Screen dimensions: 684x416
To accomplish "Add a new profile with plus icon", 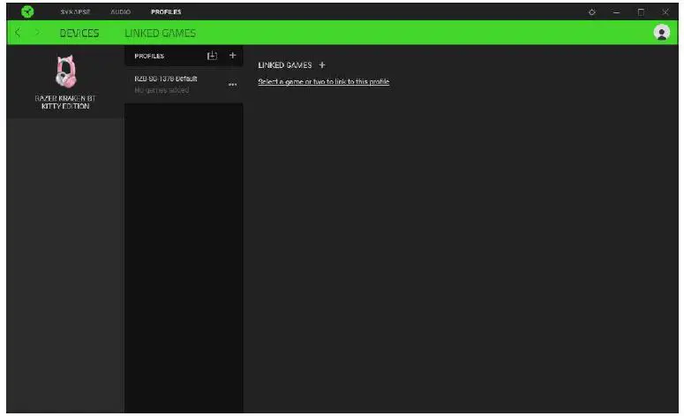I will pyautogui.click(x=232, y=56).
